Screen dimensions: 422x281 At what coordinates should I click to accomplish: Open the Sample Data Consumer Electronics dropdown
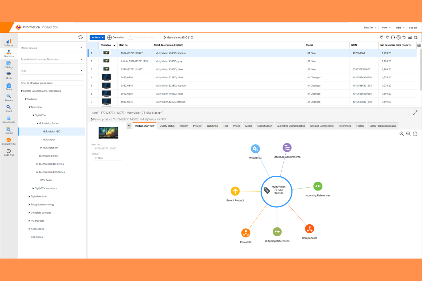(52, 60)
